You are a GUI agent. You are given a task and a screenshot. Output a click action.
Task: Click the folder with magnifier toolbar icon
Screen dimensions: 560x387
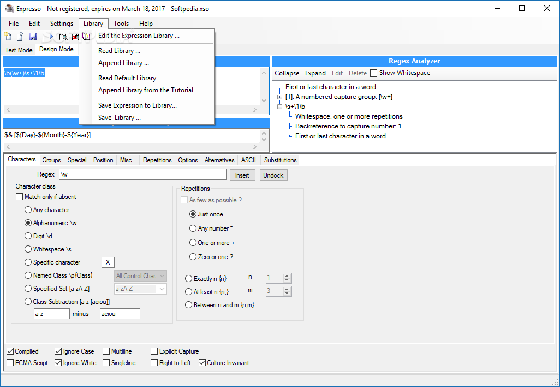point(63,37)
